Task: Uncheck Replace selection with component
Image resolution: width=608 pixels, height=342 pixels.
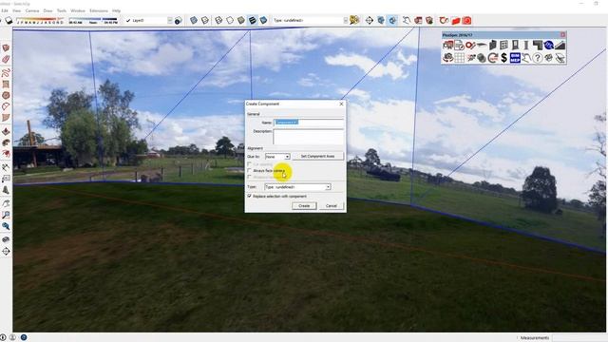Action: tap(249, 197)
